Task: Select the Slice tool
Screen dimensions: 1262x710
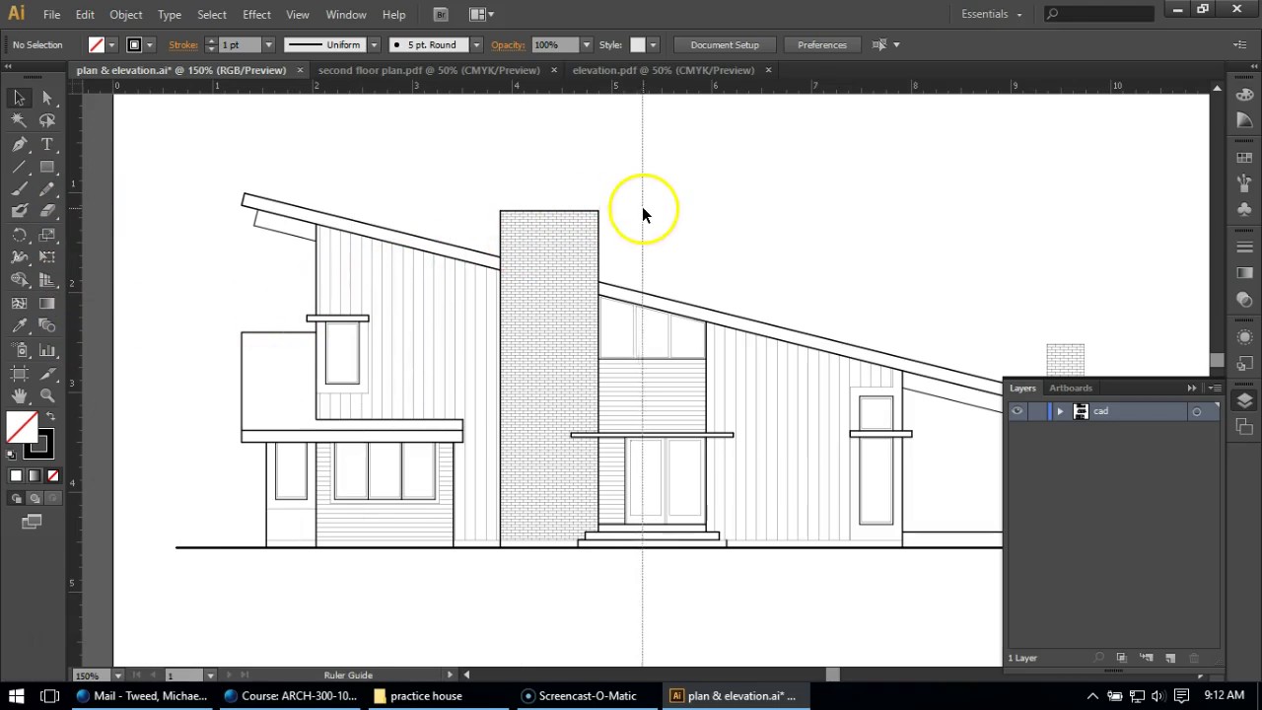Action: pyautogui.click(x=47, y=373)
